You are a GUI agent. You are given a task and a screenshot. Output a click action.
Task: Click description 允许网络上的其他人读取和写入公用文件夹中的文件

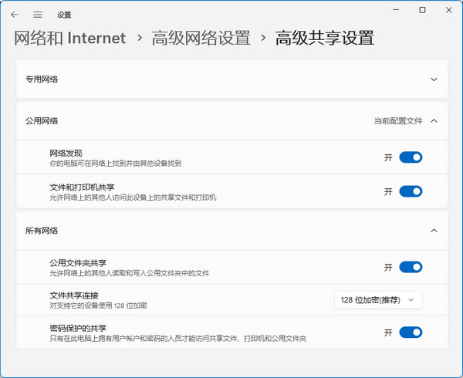point(130,273)
